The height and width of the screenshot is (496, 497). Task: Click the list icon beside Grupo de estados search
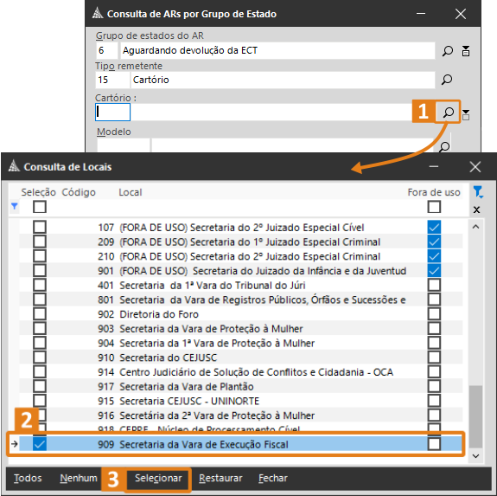(466, 51)
